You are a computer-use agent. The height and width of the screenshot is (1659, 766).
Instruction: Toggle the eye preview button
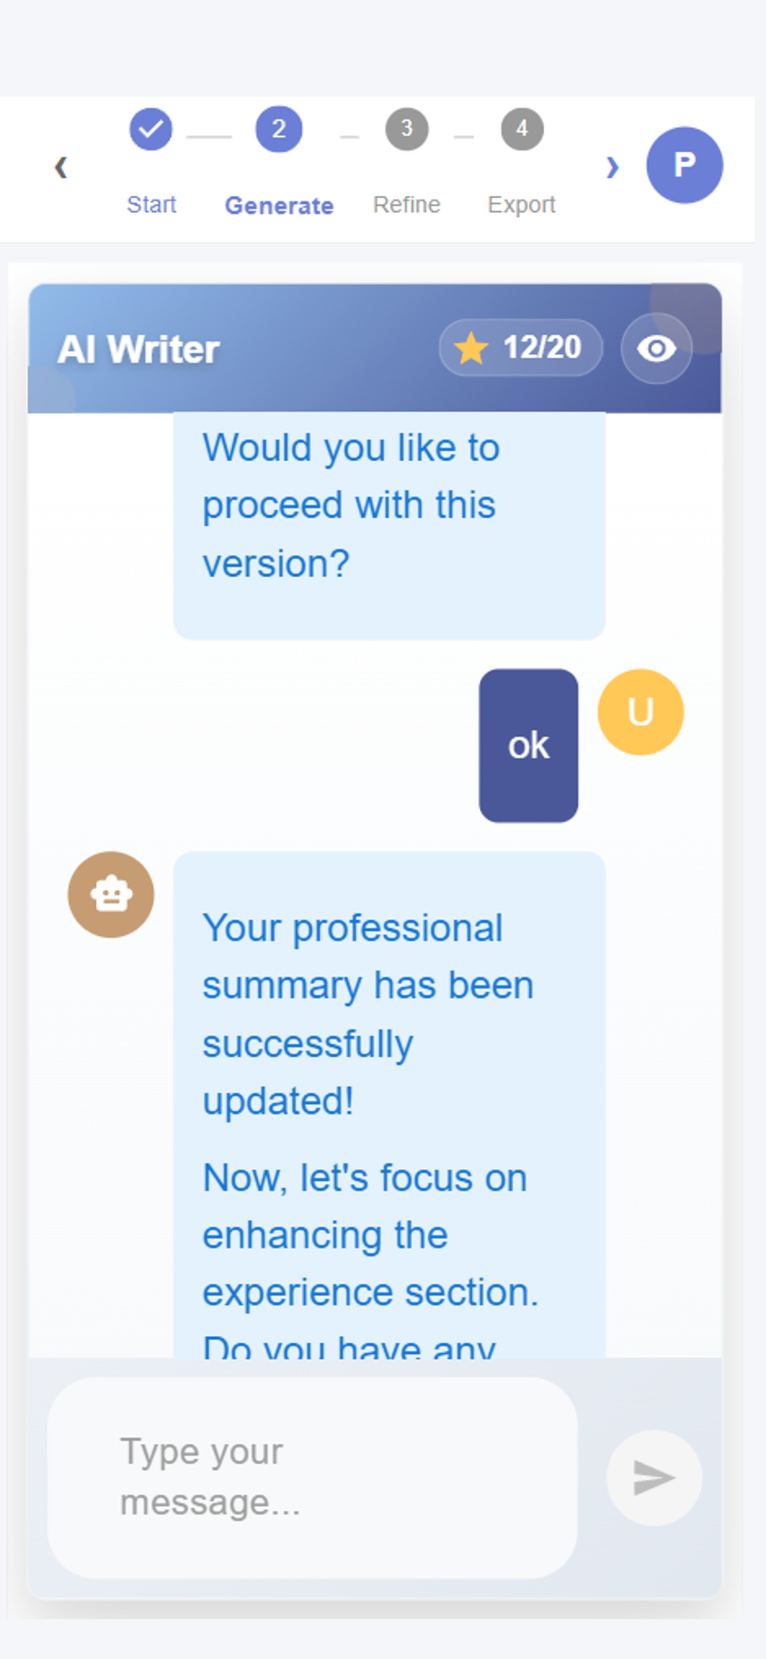pos(656,349)
